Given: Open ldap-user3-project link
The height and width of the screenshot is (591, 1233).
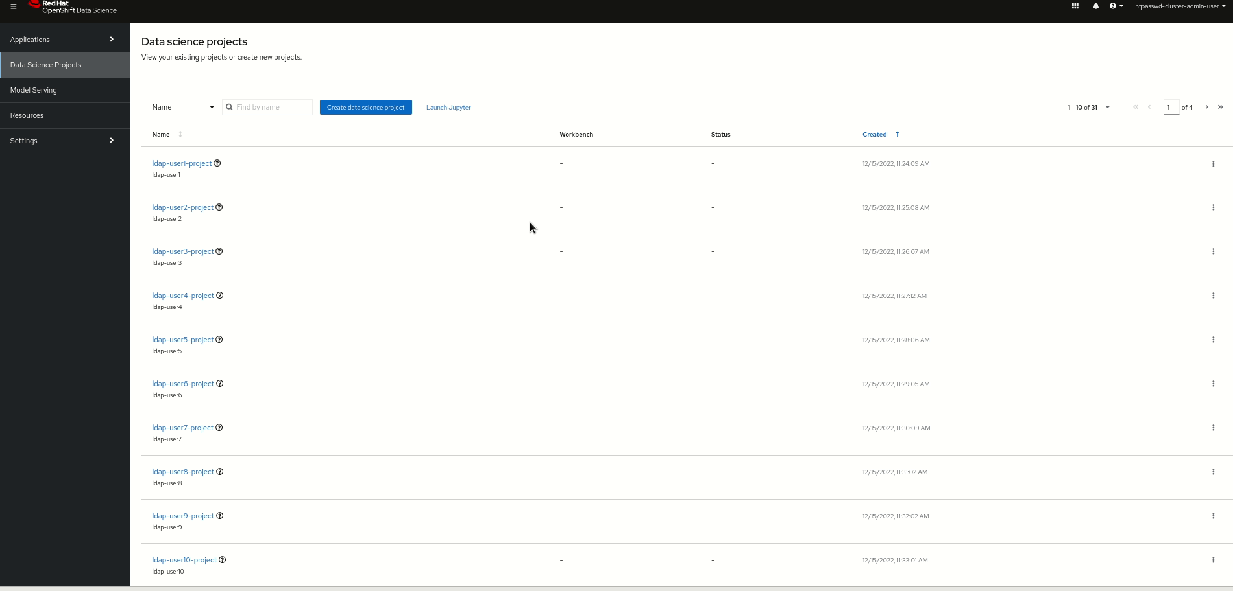Looking at the screenshot, I should pos(183,251).
